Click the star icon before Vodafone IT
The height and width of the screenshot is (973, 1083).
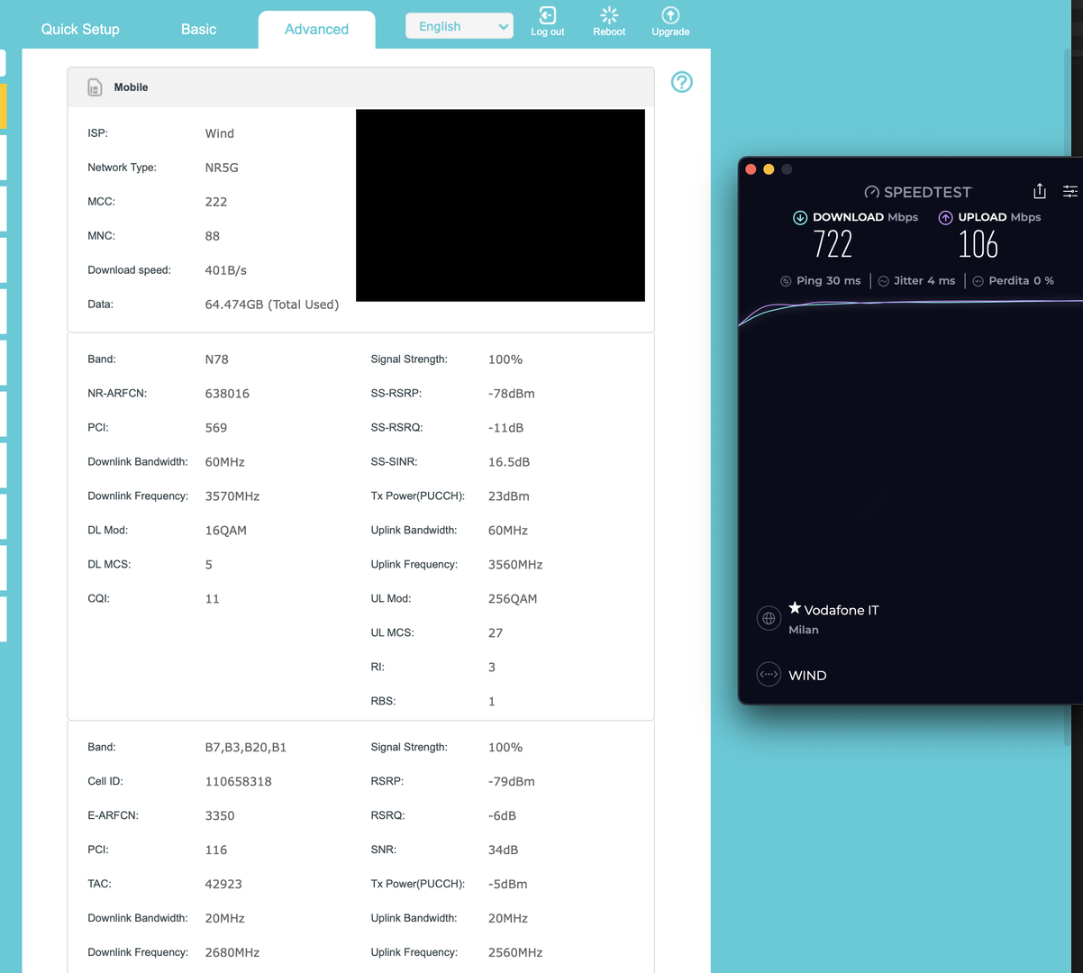795,608
